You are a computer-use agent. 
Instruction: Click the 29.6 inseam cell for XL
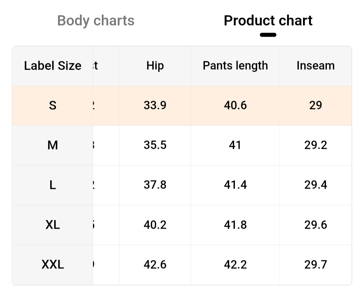(315, 225)
